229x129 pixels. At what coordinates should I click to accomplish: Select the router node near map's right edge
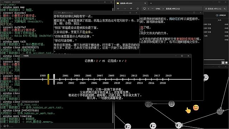220,111
